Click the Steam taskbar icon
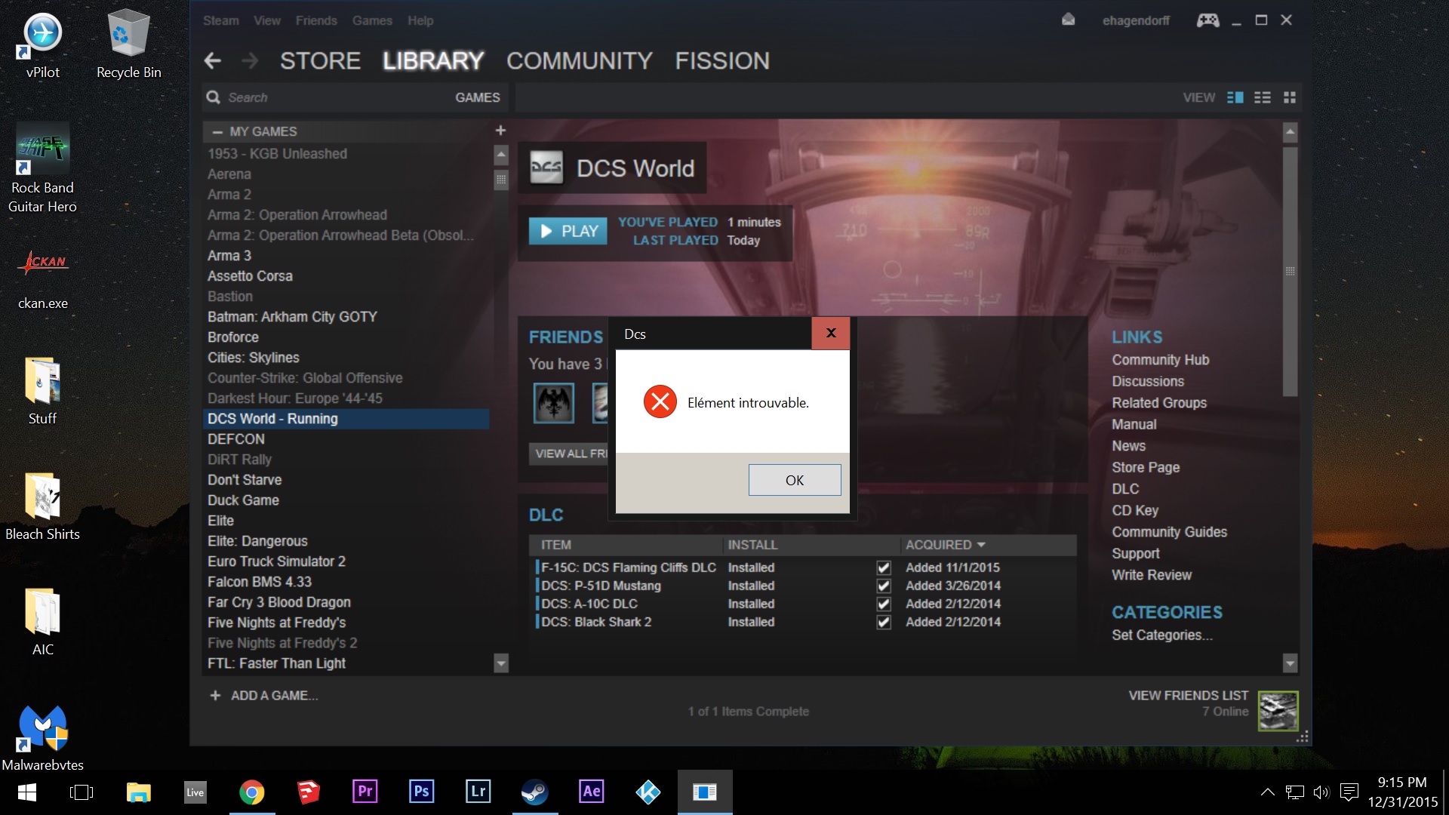1449x815 pixels. coord(535,792)
